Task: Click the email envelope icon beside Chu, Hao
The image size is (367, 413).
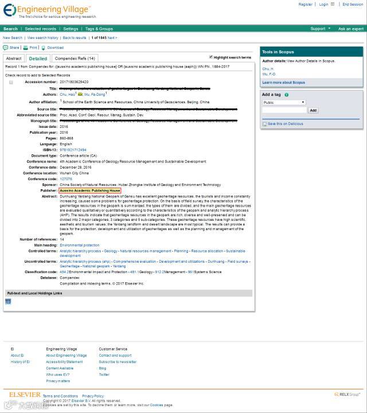Action: tap(80, 94)
